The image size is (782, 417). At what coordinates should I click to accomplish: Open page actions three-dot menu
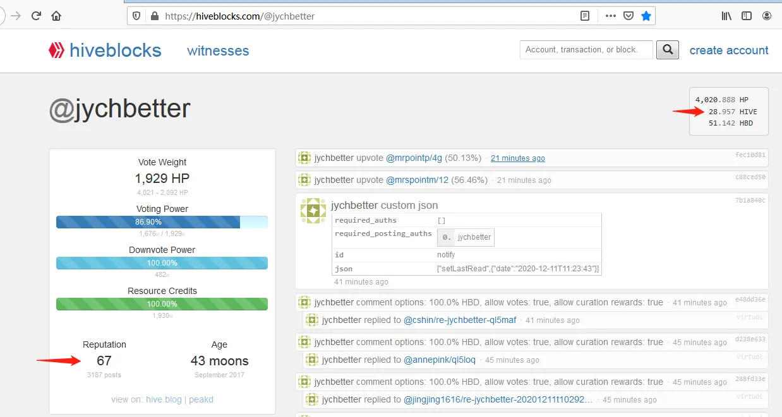click(610, 16)
